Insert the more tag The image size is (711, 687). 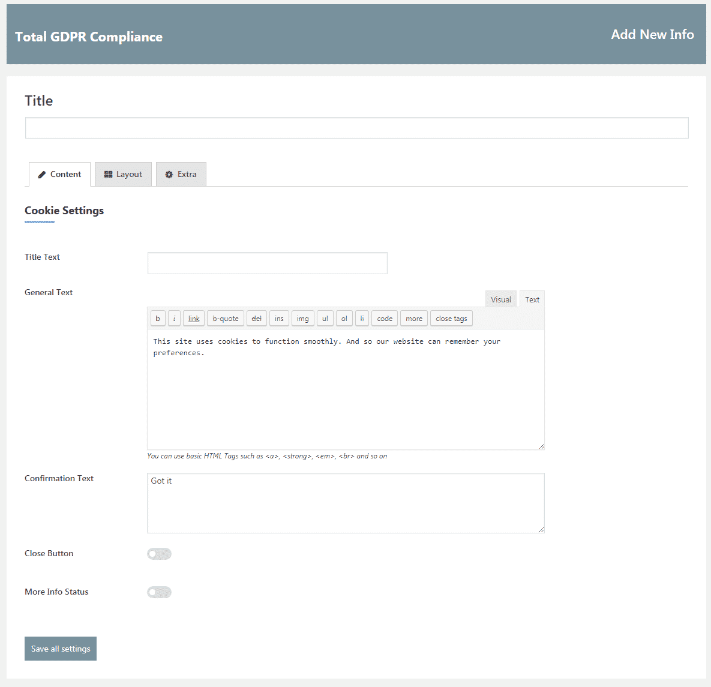click(414, 319)
